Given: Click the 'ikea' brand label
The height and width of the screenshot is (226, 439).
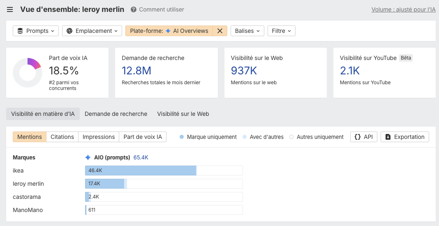Looking at the screenshot, I should tap(18, 171).
